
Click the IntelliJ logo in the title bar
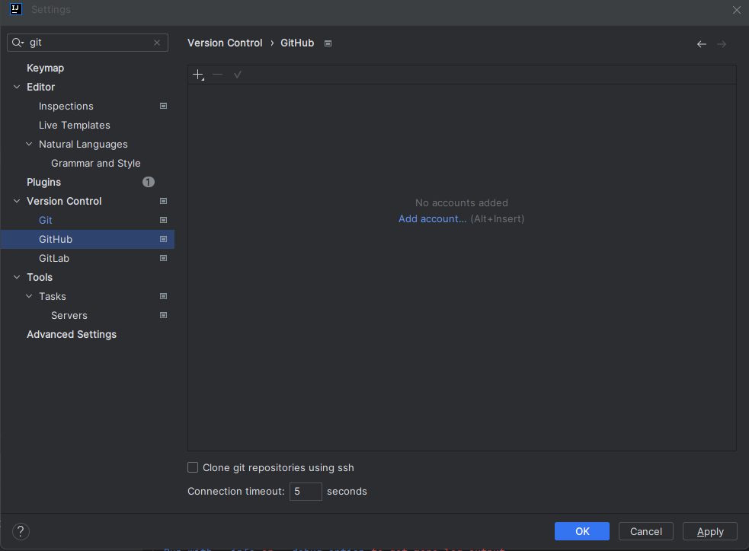[16, 9]
